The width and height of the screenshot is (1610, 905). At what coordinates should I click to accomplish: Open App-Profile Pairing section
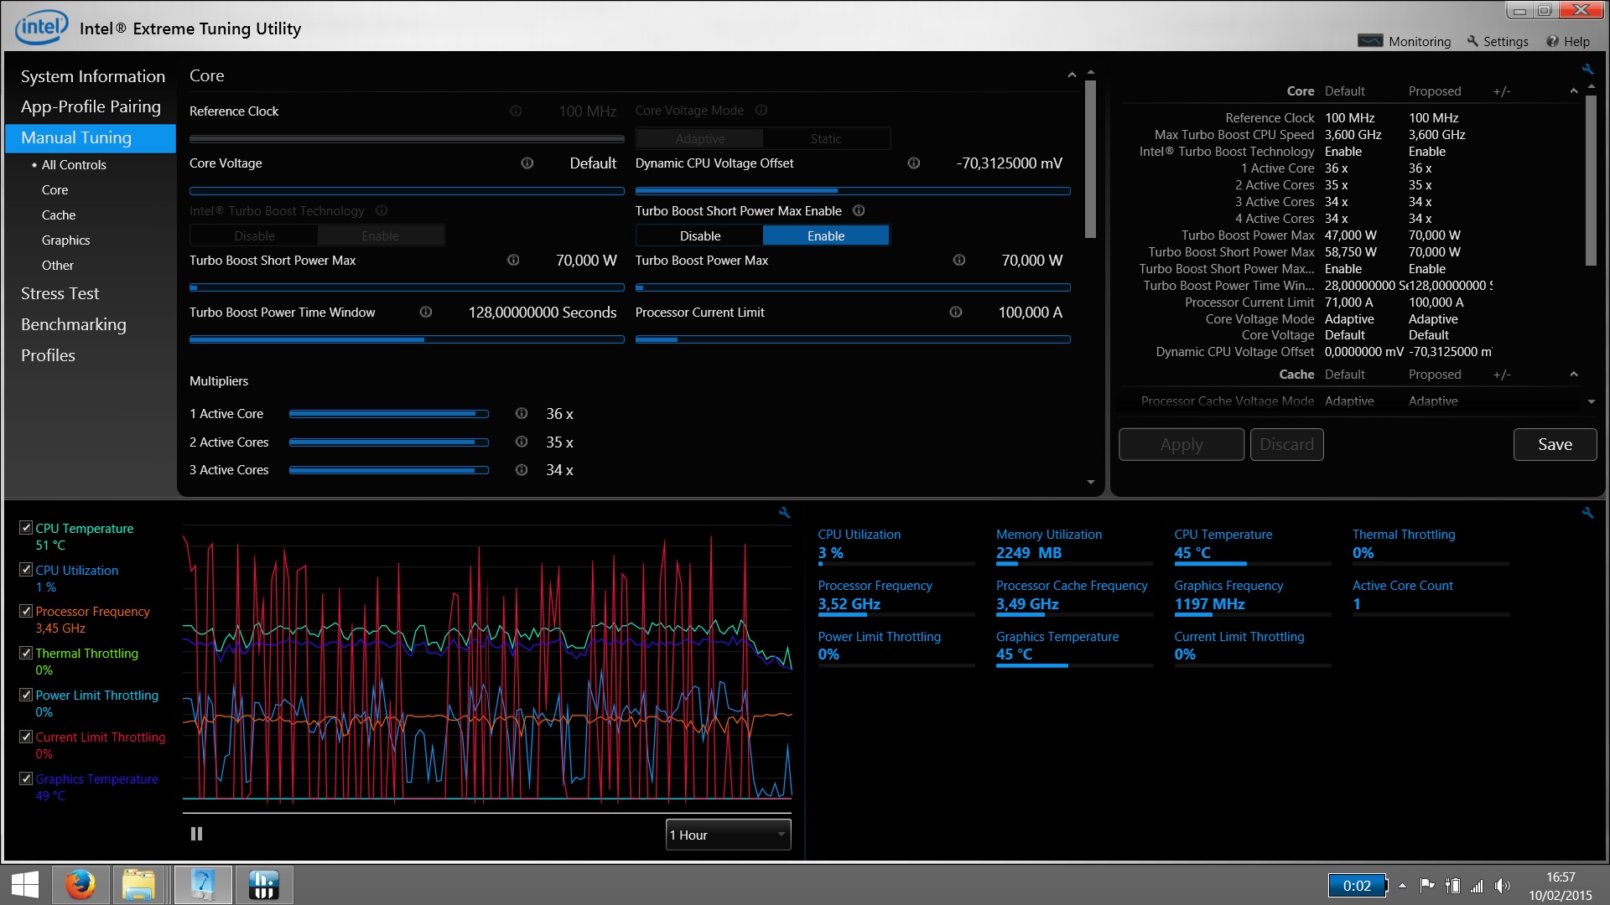(91, 106)
